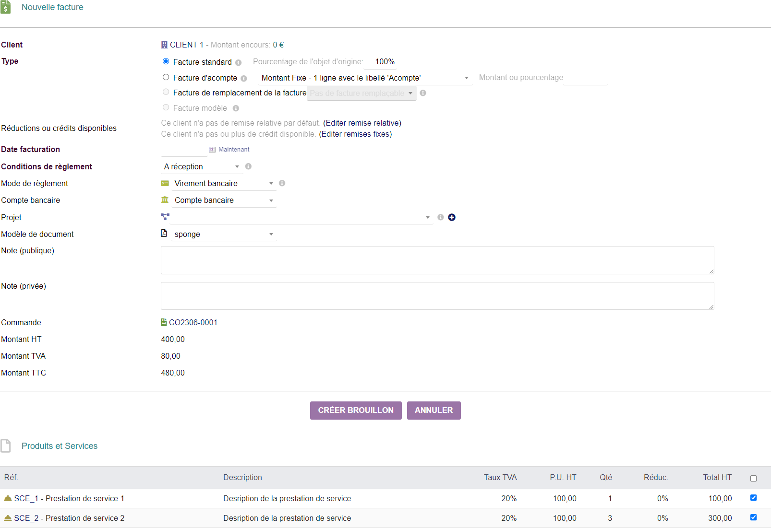Click the Produits et Services page icon
Screen dimensions: 771x528
coord(6,446)
